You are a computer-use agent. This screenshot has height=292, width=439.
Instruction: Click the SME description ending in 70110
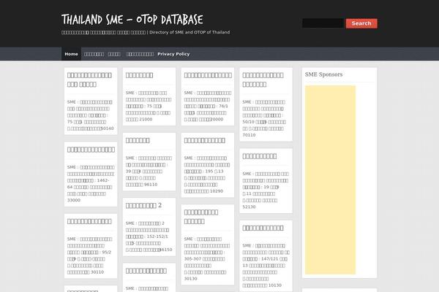point(264,118)
